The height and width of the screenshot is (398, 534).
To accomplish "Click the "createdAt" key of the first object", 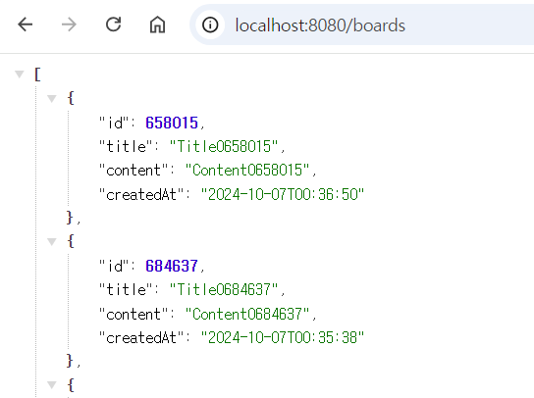I will click(x=141, y=194).
